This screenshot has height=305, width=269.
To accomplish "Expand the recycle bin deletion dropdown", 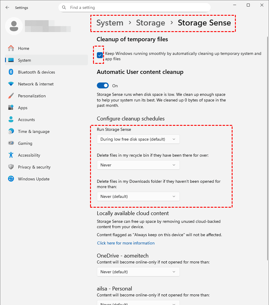I will point(138,165).
